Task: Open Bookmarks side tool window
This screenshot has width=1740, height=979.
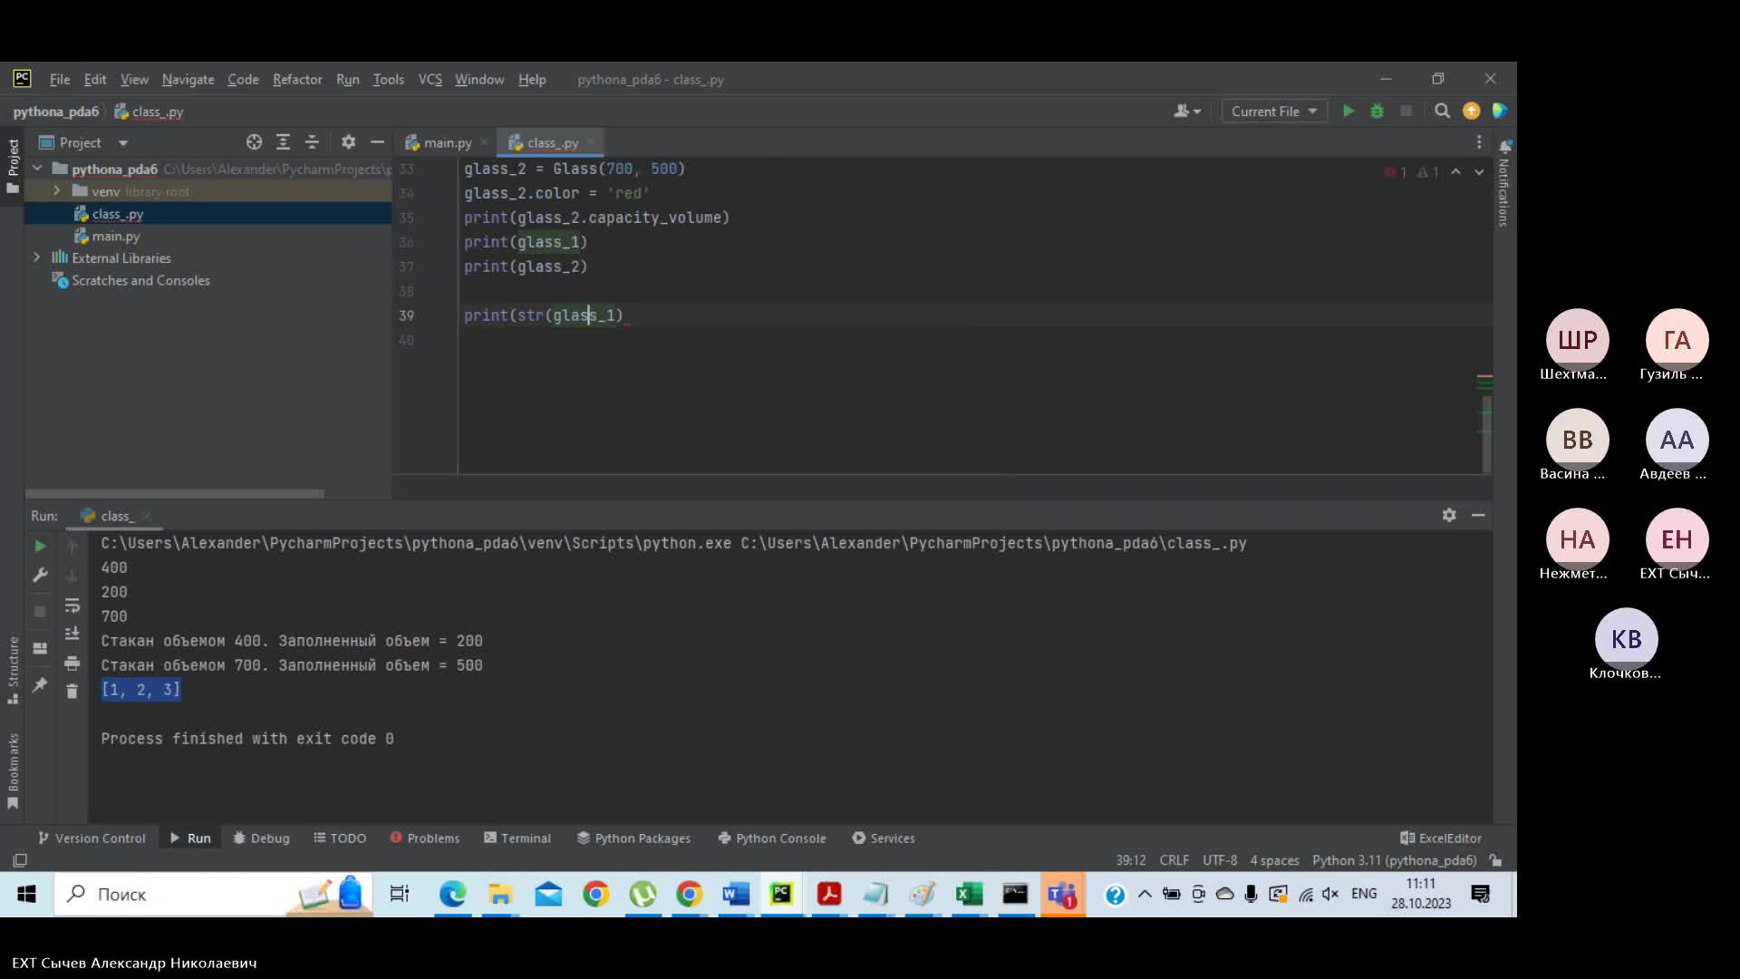Action: tap(13, 771)
